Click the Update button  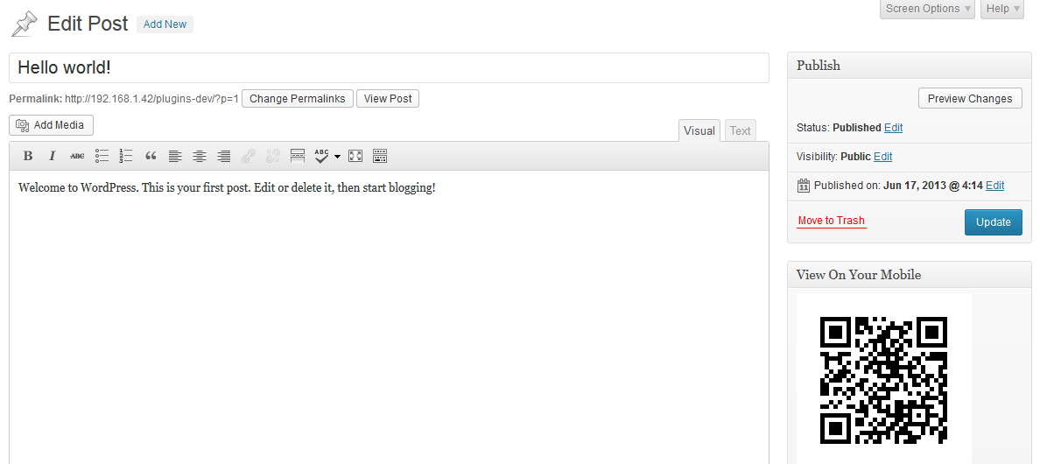point(993,222)
